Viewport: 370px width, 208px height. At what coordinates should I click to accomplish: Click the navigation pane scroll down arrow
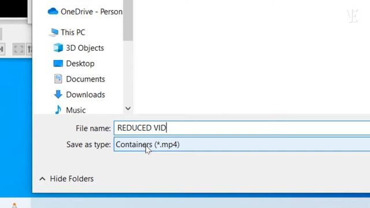click(x=128, y=109)
